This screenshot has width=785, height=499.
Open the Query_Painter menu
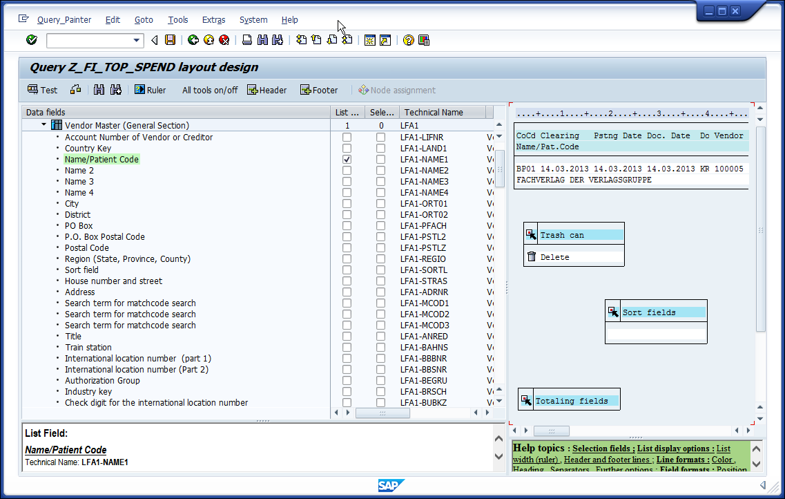pos(64,19)
